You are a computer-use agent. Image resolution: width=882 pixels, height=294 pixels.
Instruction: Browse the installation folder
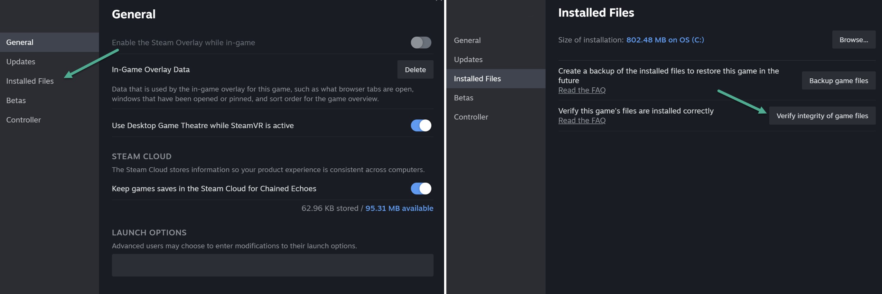click(x=854, y=40)
